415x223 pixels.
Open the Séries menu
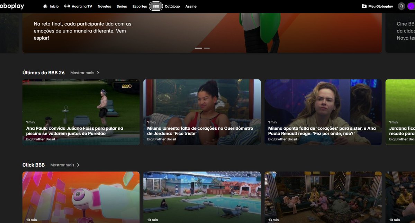point(122,6)
